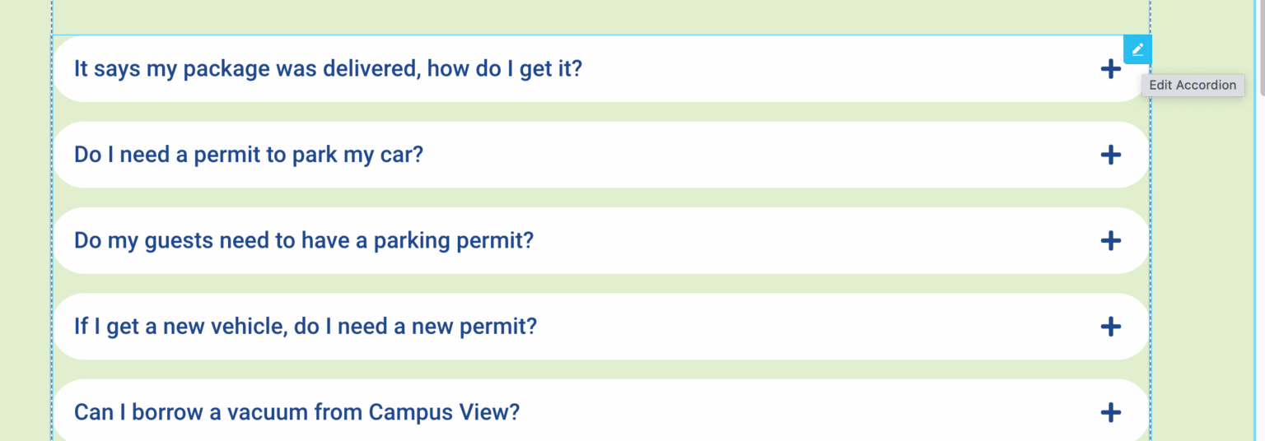Click plus icon for permit to park question
Screen dimensions: 1265x441
(x=1110, y=155)
